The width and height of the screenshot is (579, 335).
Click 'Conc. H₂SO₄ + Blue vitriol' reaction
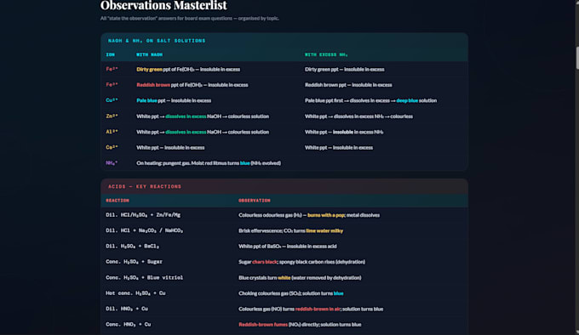(145, 277)
